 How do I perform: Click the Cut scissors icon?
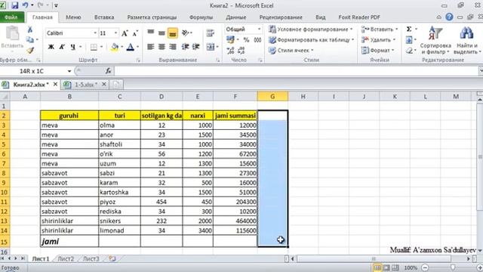tap(30, 29)
